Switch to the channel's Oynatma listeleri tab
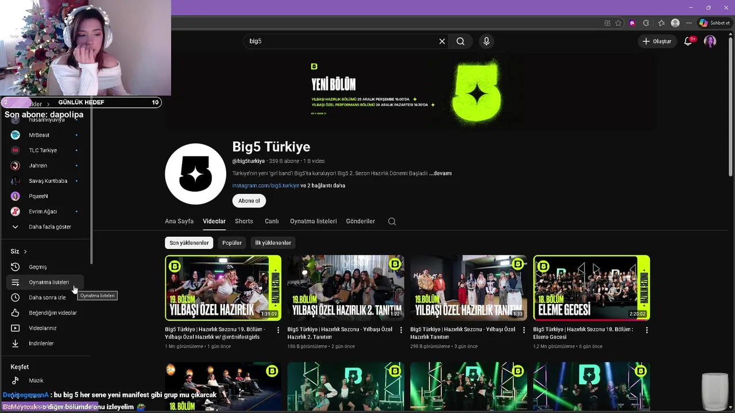Screen dimensions: 735x413 click(x=314, y=221)
